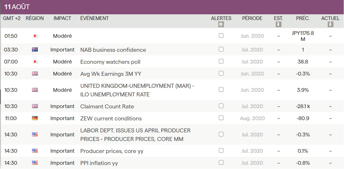
Task: Click Australia flag for NAB business confidence
Action: (35, 50)
